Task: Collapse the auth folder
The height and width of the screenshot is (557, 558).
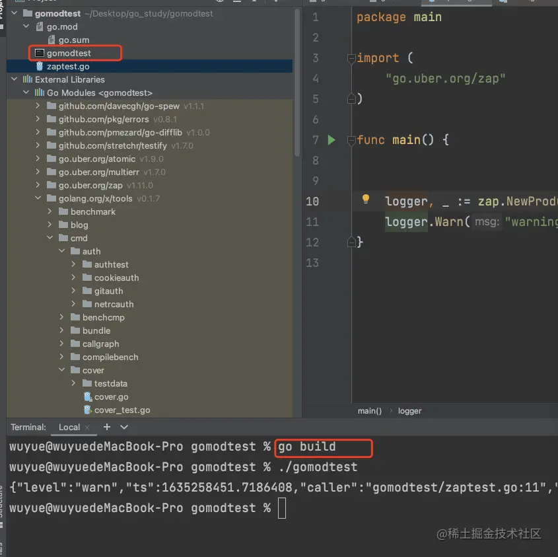Action: pyautogui.click(x=61, y=250)
